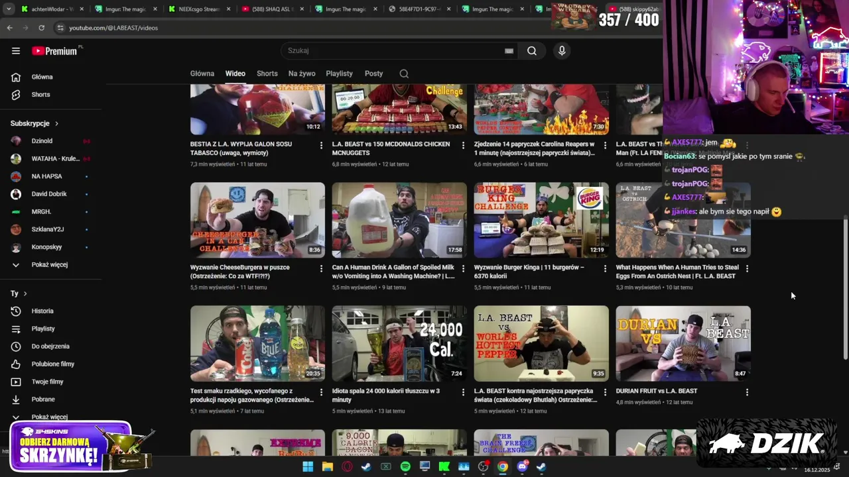Play the Durian vs L.A. Beast thumbnail

pyautogui.click(x=683, y=343)
